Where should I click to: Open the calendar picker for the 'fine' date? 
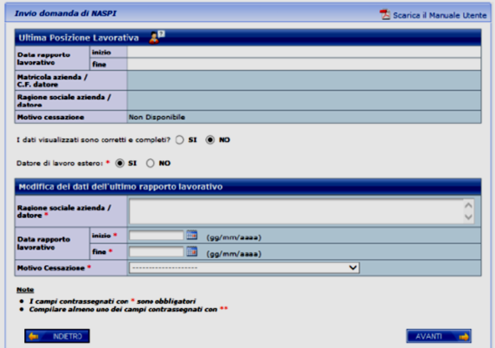click(192, 252)
